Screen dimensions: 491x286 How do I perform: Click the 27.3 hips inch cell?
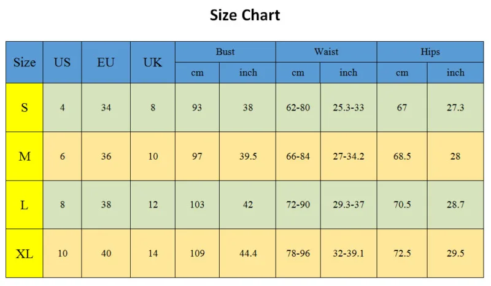(455, 107)
